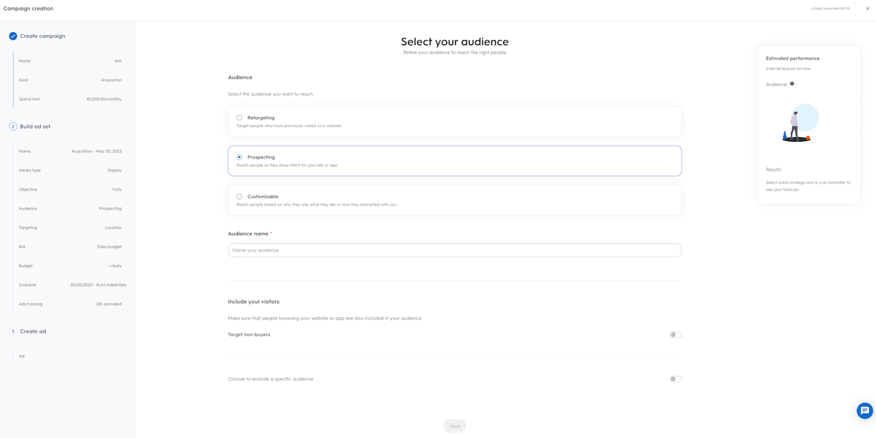Enable the Target non-buyers toggle
This screenshot has width=876, height=438.
pyautogui.click(x=675, y=335)
